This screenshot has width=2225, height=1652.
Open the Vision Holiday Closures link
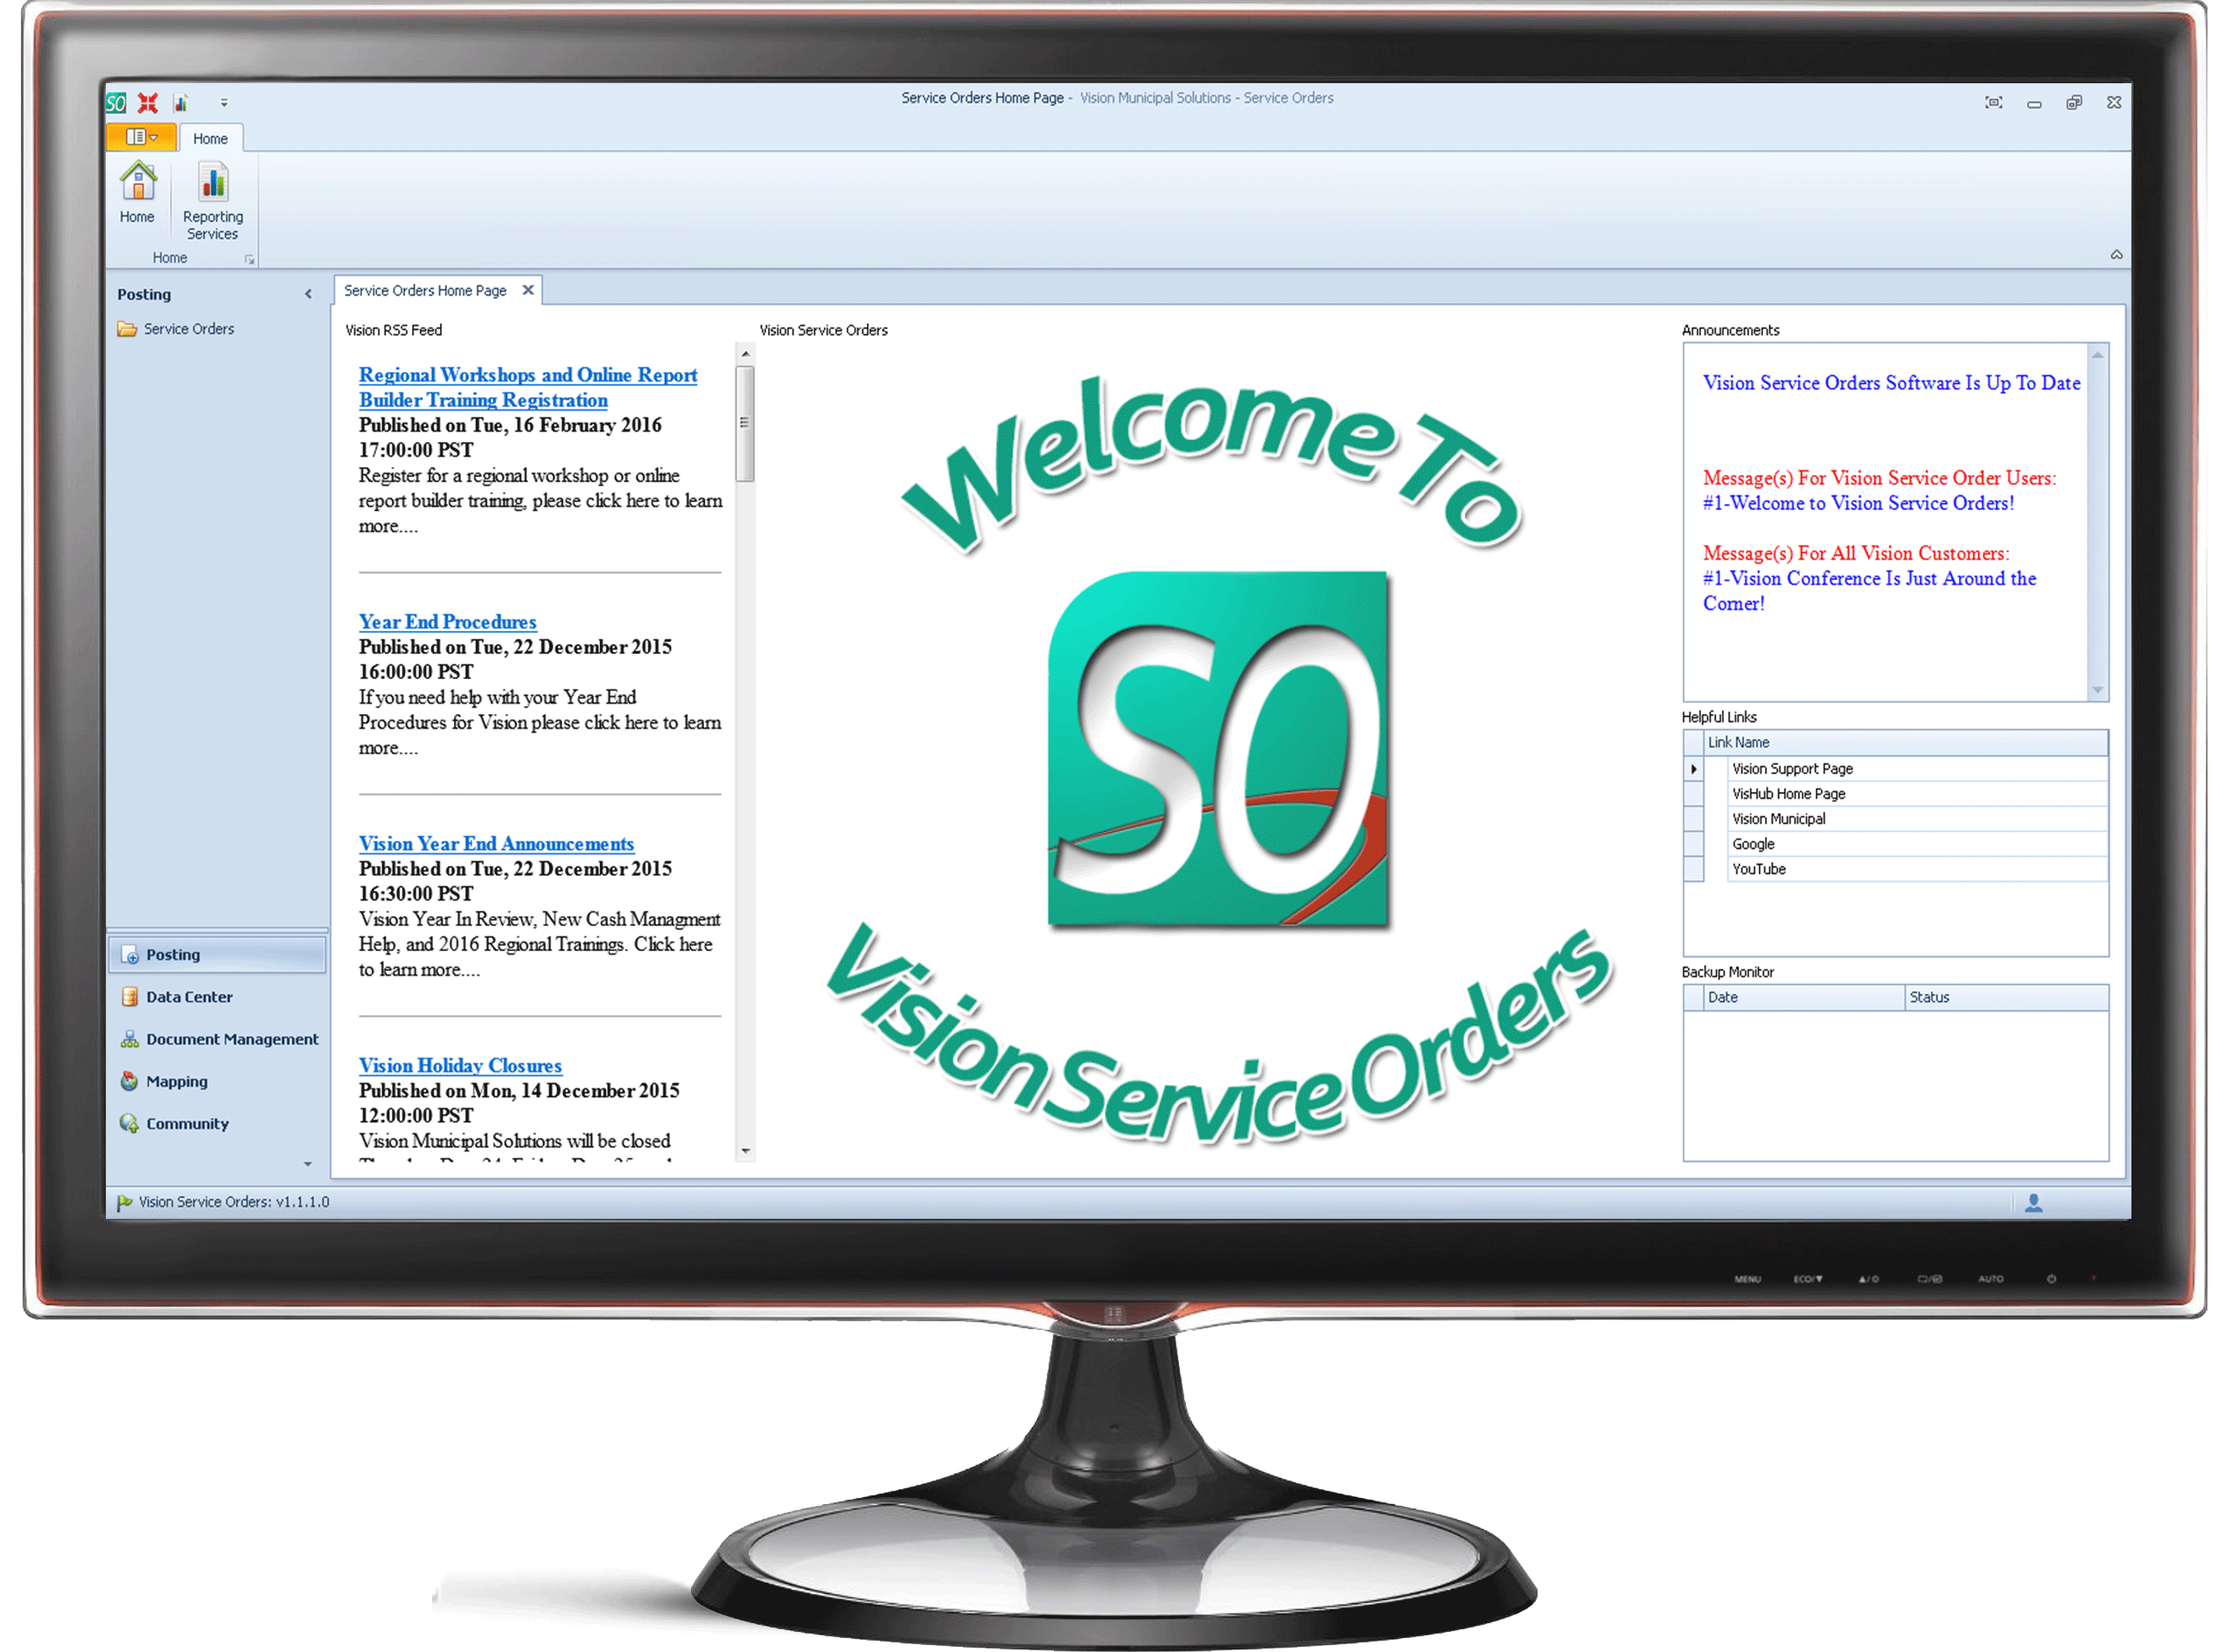460,1066
